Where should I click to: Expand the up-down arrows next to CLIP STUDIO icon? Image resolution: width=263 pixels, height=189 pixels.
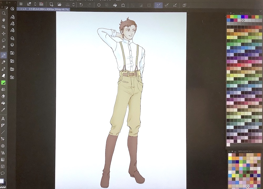click(35, 4)
